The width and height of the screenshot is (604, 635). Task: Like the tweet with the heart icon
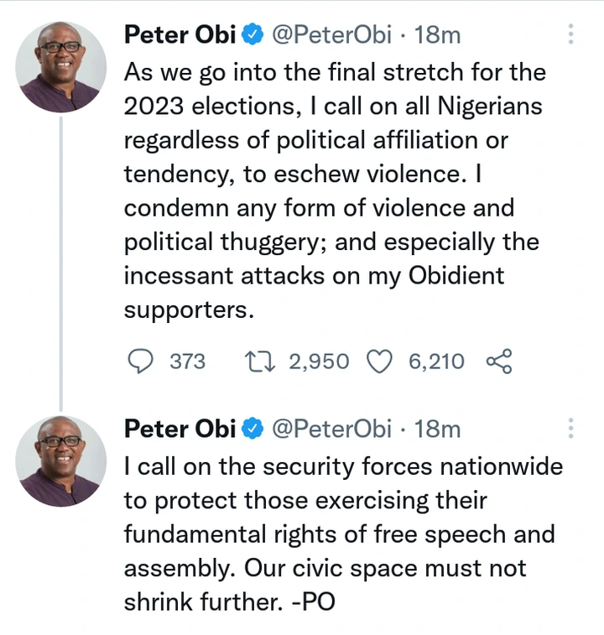[381, 362]
